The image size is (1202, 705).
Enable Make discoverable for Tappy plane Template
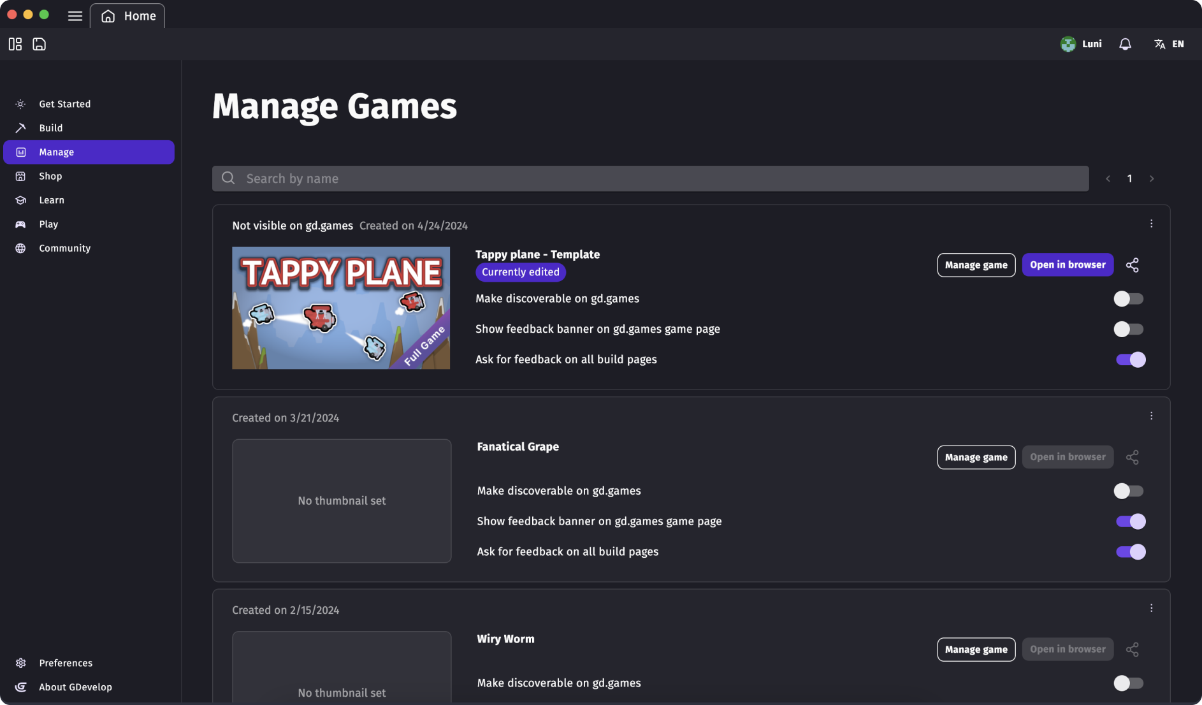[1128, 298]
